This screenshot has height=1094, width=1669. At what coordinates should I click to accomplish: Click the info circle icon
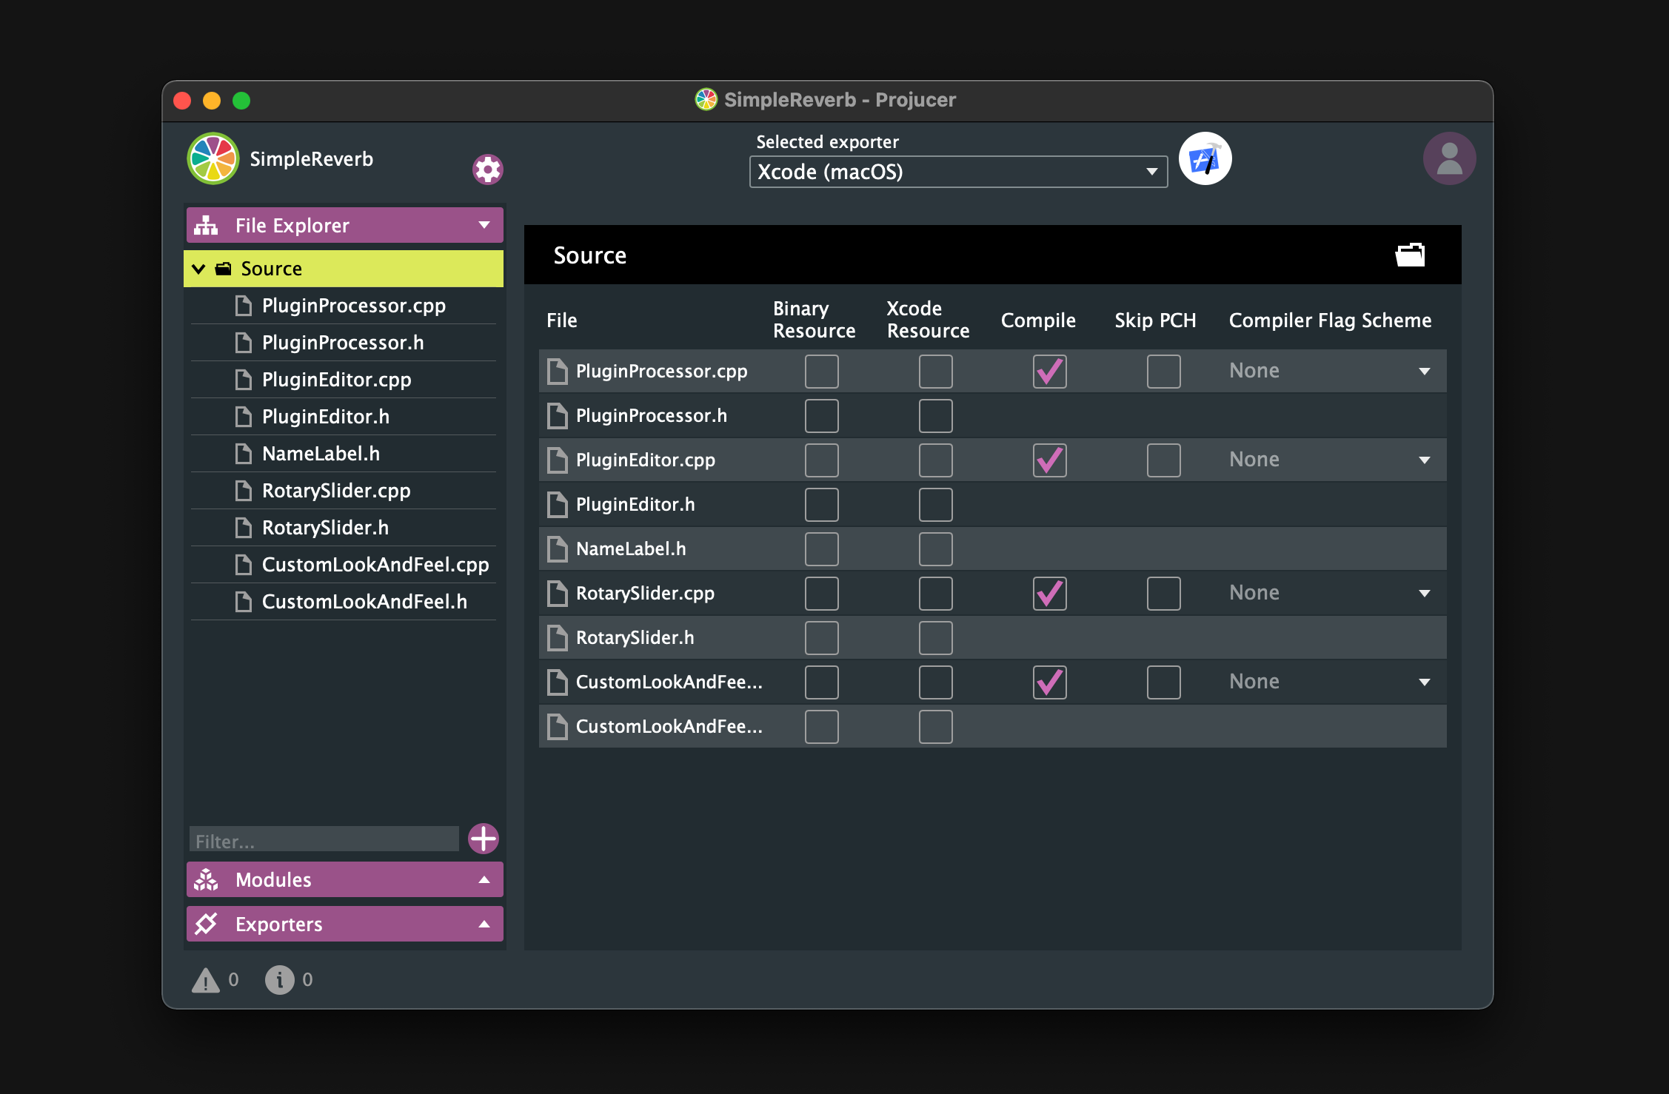pyautogui.click(x=279, y=980)
